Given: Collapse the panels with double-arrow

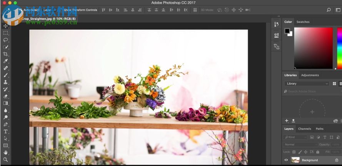Looking at the screenshot, I should 279,16.
